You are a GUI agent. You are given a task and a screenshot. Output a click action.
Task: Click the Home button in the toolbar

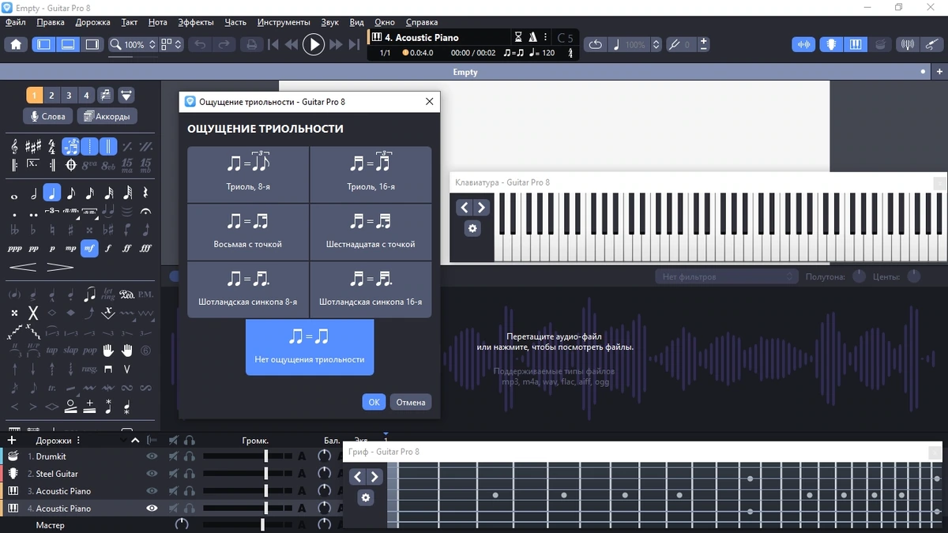coord(15,44)
